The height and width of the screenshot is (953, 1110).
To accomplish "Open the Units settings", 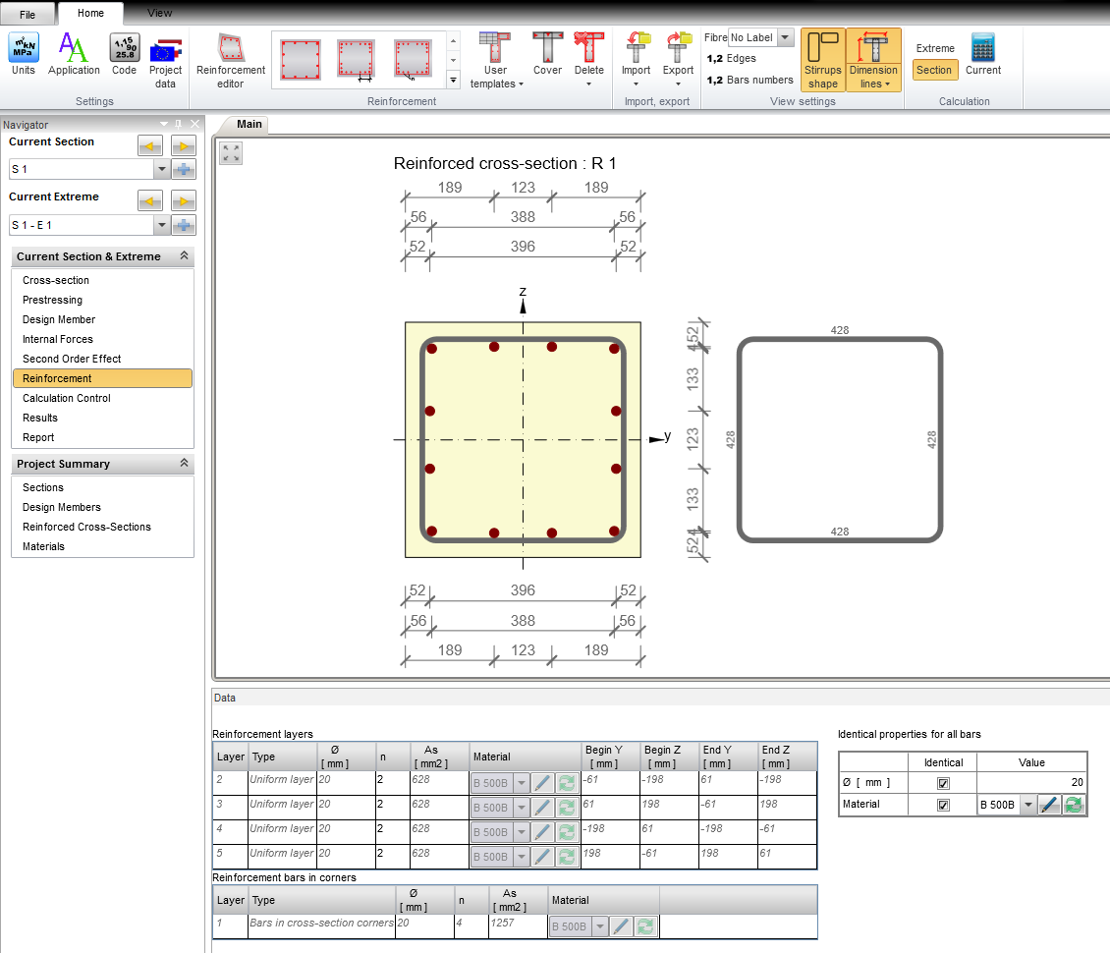I will pos(24,54).
